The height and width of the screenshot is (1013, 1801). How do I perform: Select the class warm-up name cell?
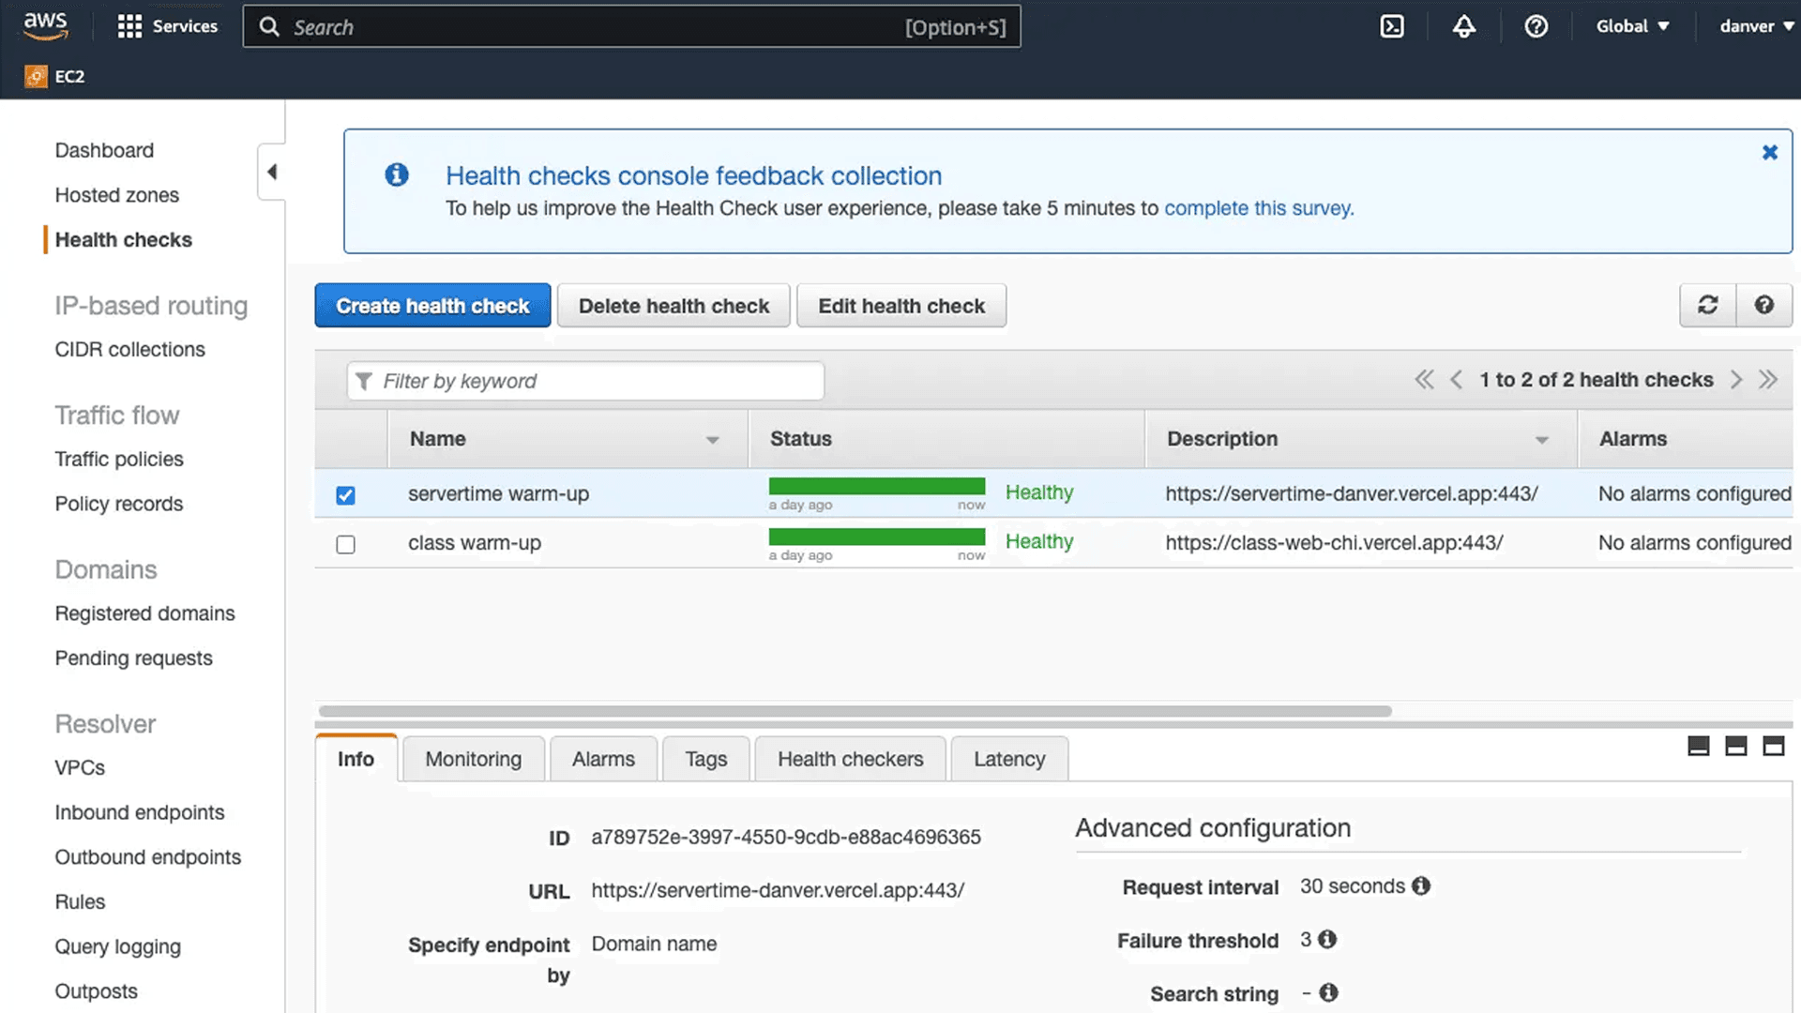pos(475,543)
